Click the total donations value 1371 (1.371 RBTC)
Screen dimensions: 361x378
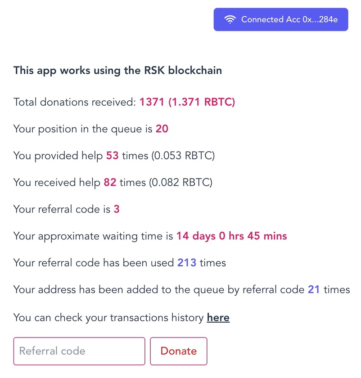click(x=187, y=102)
